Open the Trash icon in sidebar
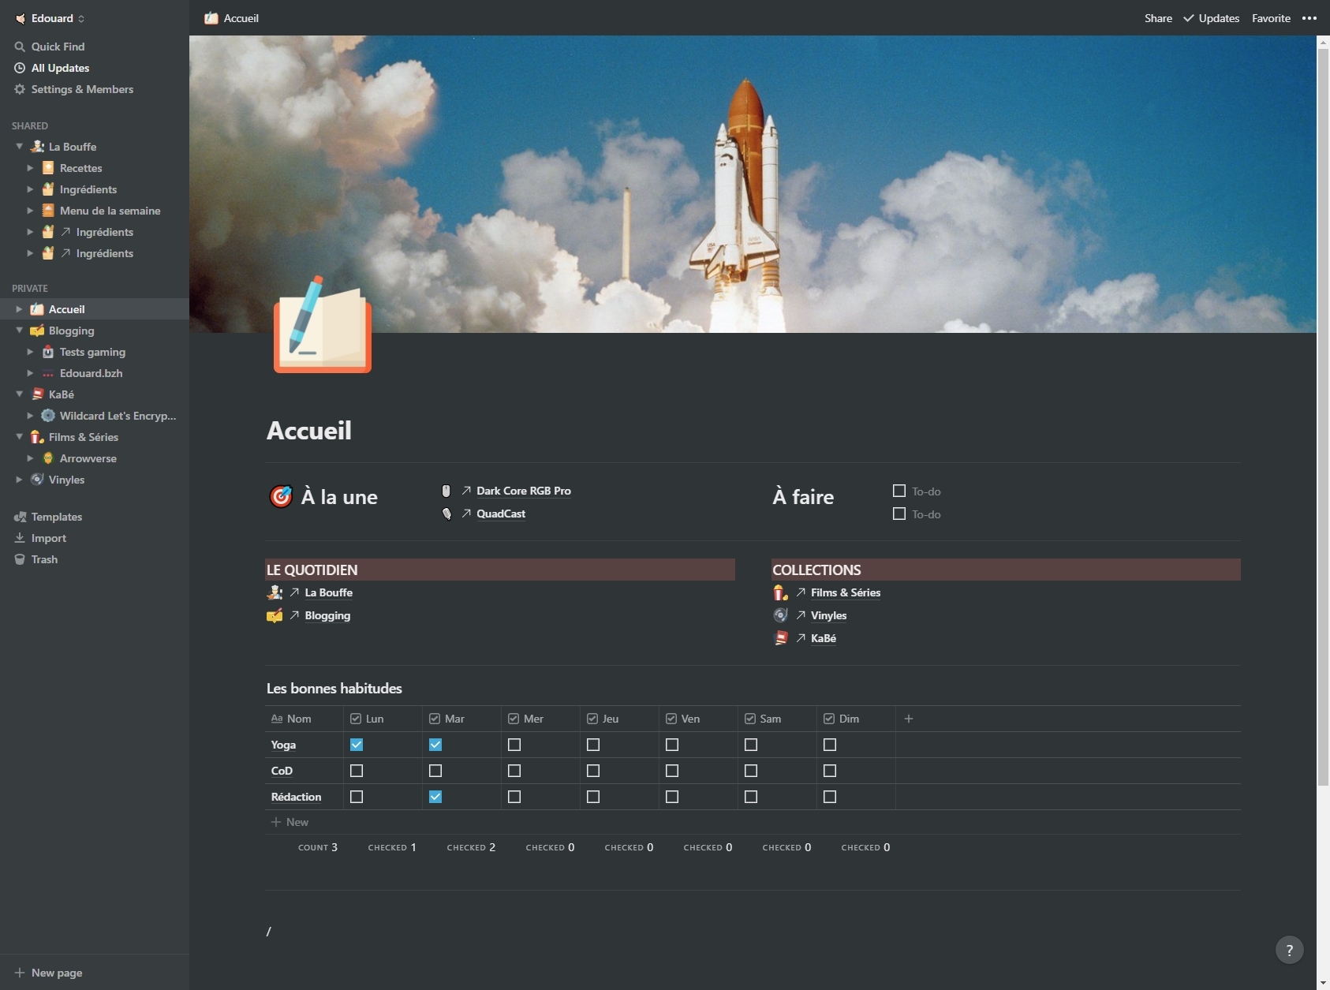This screenshot has width=1330, height=990. (20, 559)
